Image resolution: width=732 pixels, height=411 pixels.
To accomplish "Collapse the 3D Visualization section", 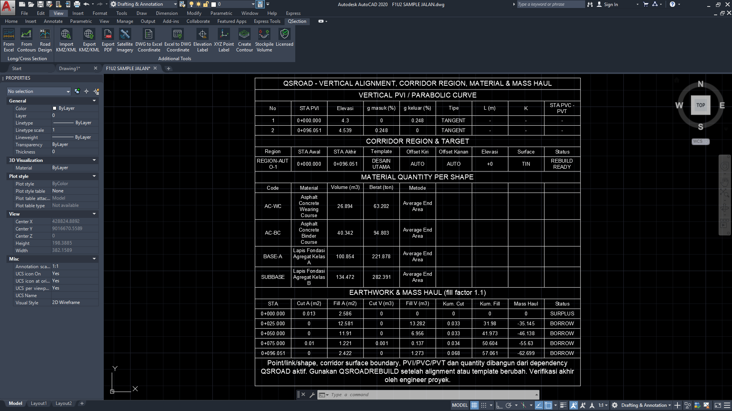I will [x=94, y=160].
